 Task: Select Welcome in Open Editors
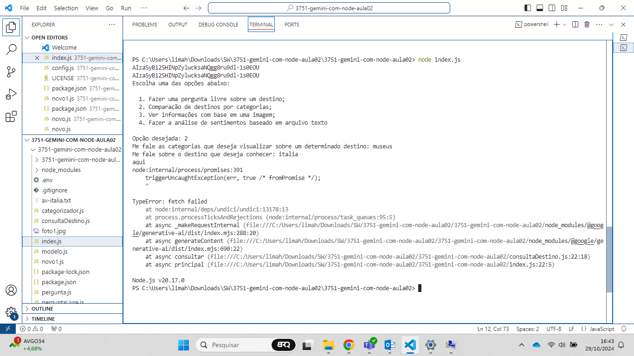(72, 47)
